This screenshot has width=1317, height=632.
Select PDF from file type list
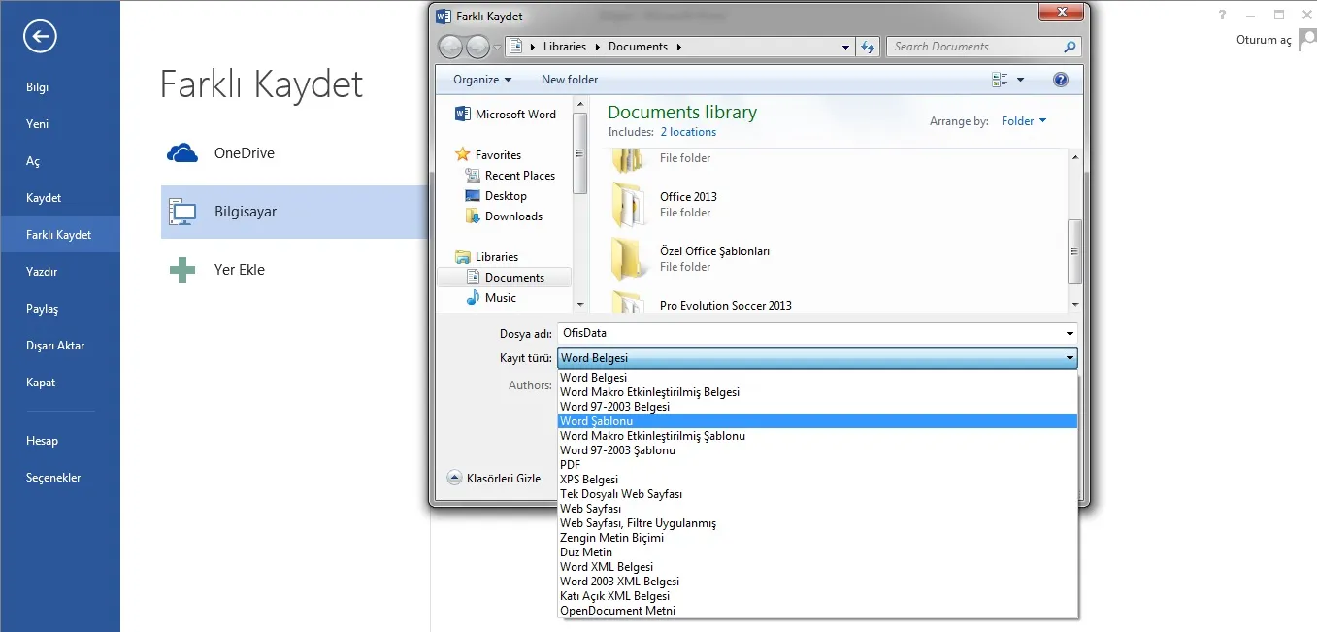pyautogui.click(x=571, y=465)
